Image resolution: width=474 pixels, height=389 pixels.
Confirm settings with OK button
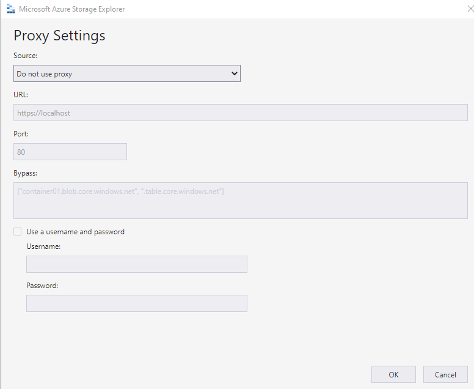pyautogui.click(x=393, y=374)
